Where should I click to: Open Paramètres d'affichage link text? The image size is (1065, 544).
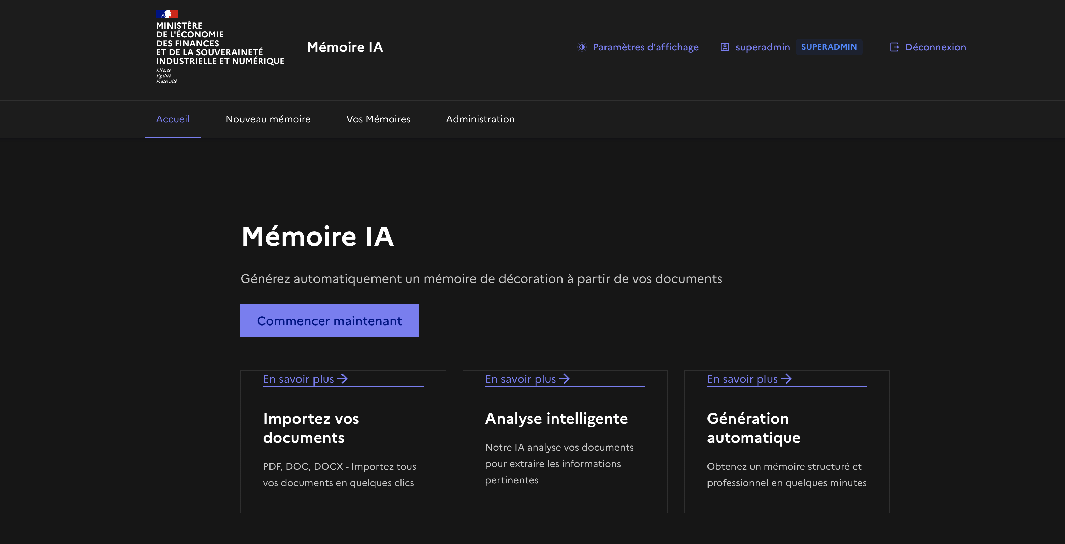(645, 47)
